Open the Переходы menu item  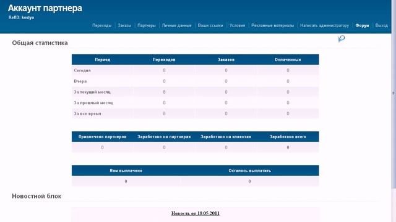click(101, 25)
